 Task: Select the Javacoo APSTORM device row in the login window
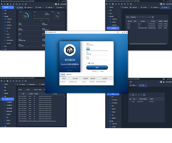pyautogui.click(x=86, y=82)
